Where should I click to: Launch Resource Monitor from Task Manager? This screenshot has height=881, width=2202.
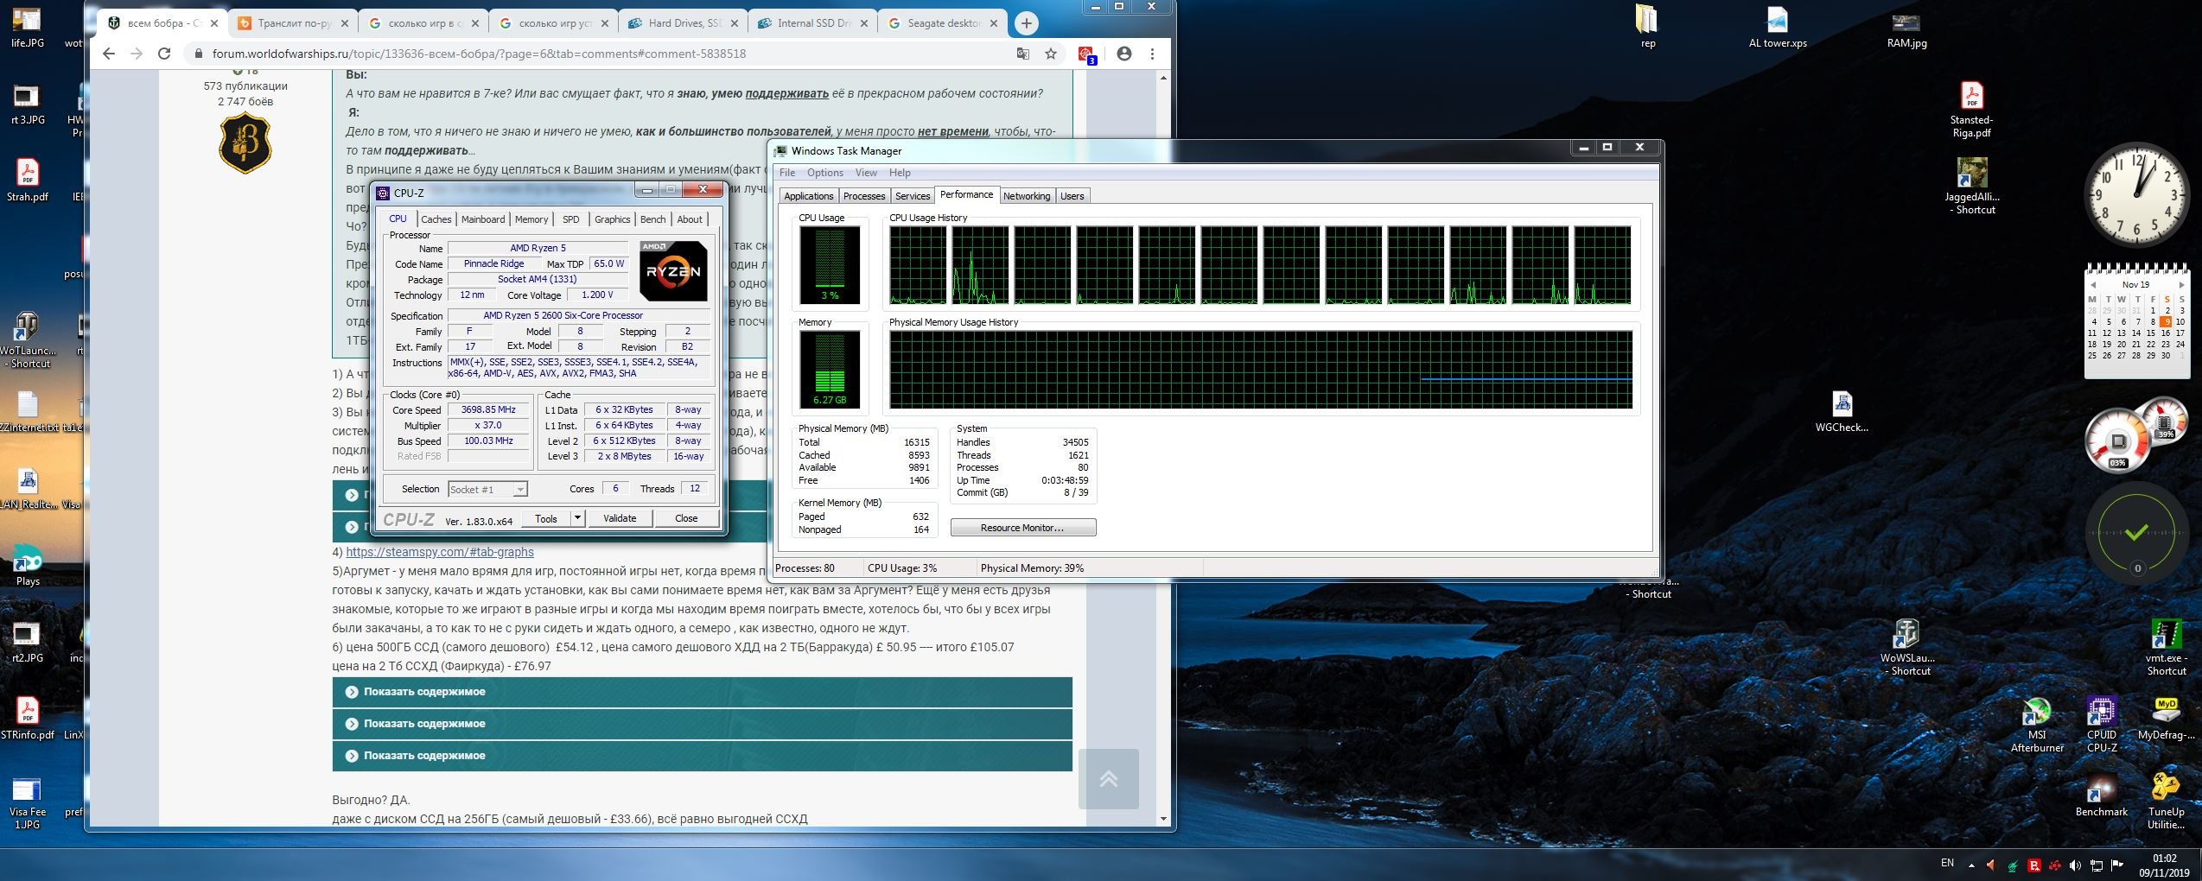[x=1022, y=528]
